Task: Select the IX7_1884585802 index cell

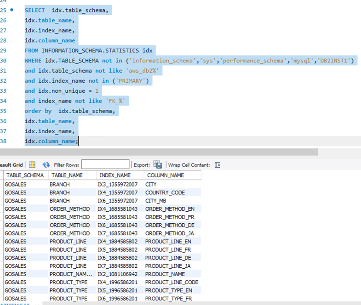Action: (117, 266)
